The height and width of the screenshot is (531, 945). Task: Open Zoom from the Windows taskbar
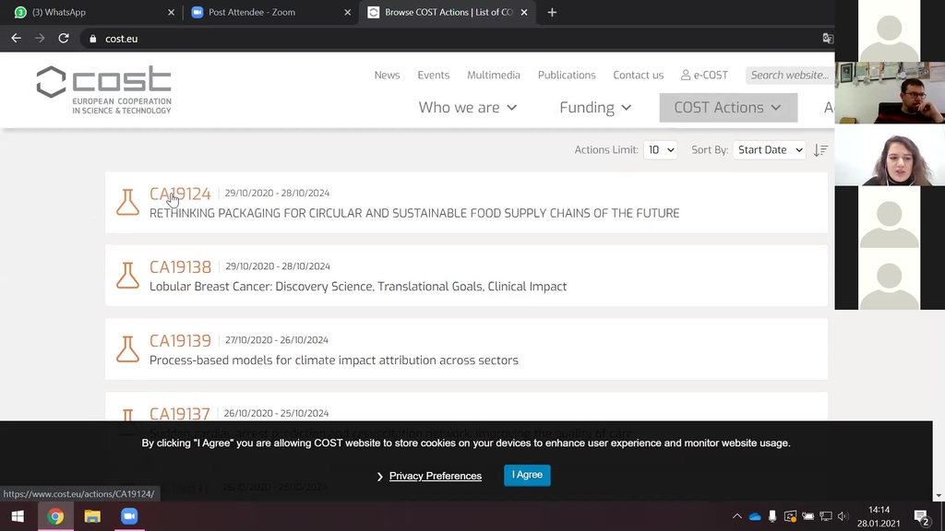coord(128,516)
